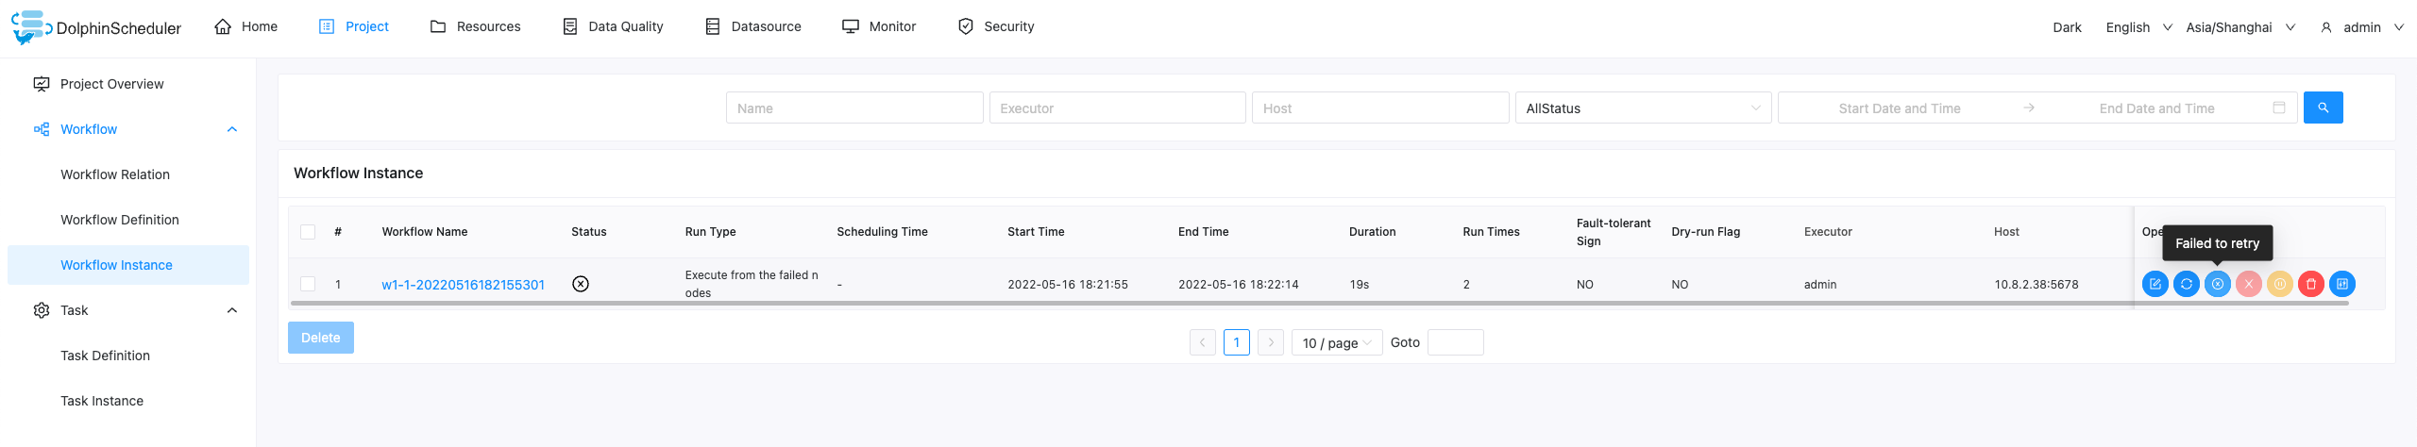The height and width of the screenshot is (447, 2417).
Task: Click the DolphinScheduler logo
Action: click(95, 26)
